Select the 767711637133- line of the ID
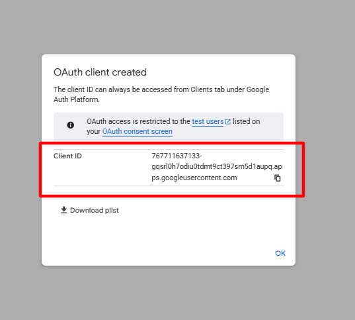Image resolution: width=355 pixels, height=320 pixels. [x=177, y=156]
